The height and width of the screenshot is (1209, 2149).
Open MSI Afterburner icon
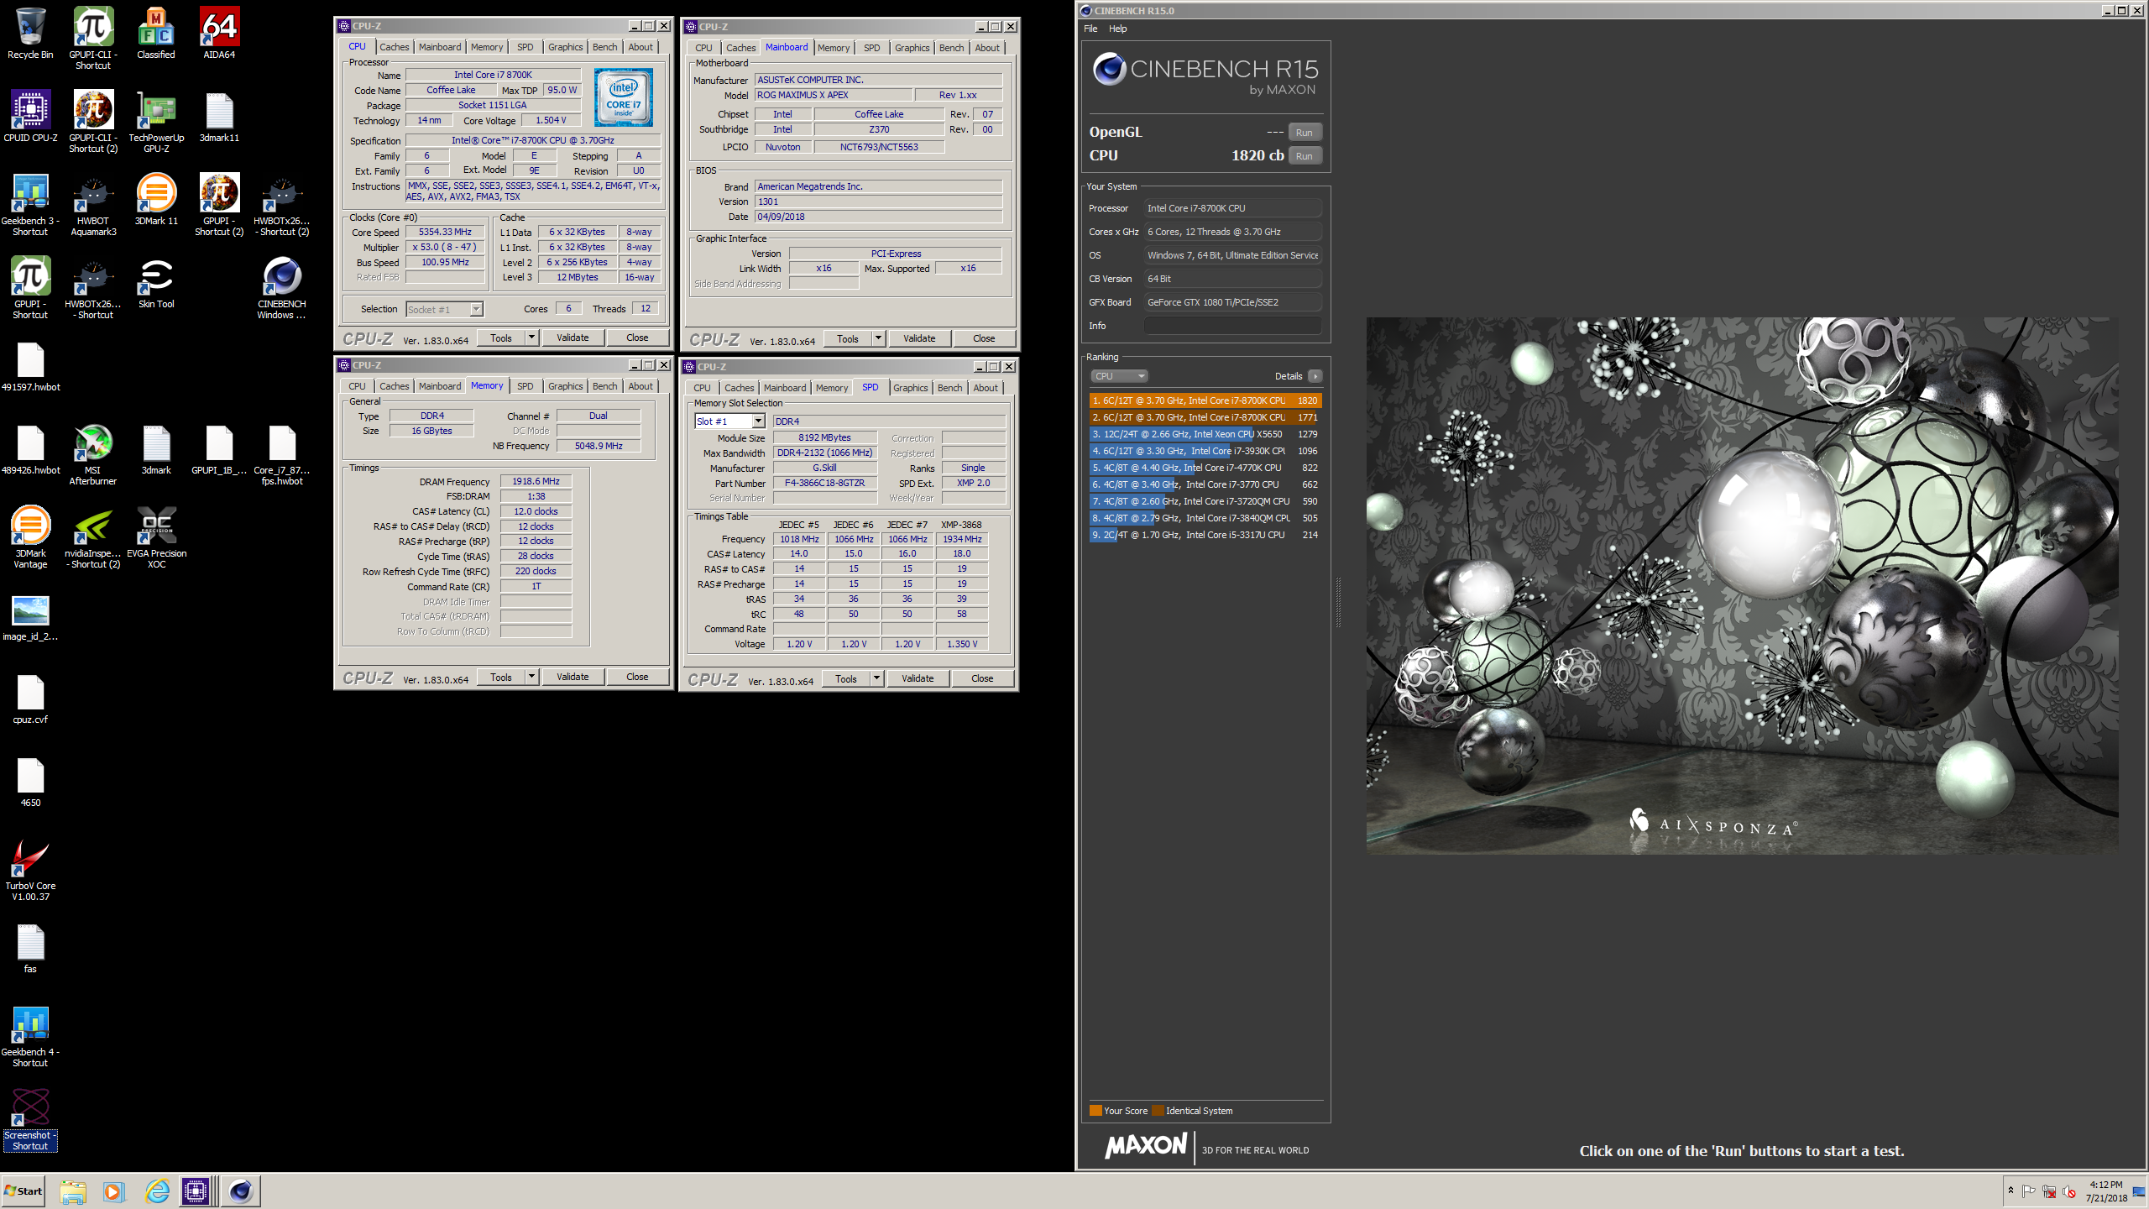pos(93,455)
